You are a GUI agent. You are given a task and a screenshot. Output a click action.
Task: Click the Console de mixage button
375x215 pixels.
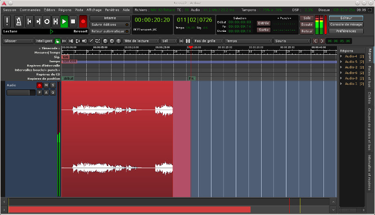pos(346,24)
